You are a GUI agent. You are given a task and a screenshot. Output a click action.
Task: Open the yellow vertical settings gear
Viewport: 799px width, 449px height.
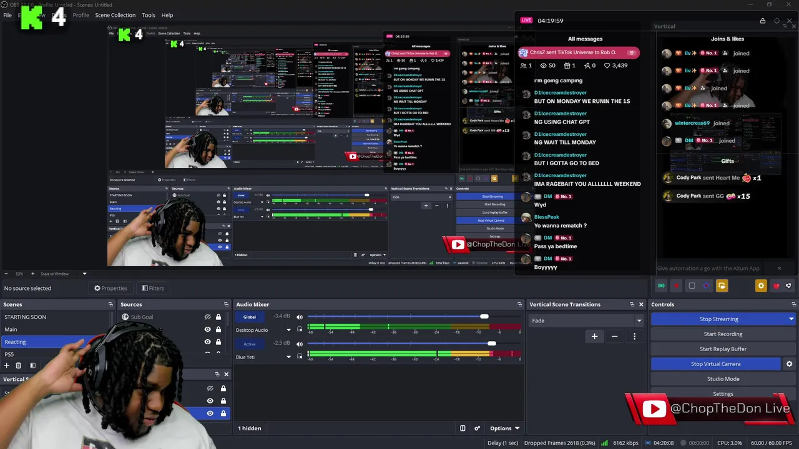point(760,286)
